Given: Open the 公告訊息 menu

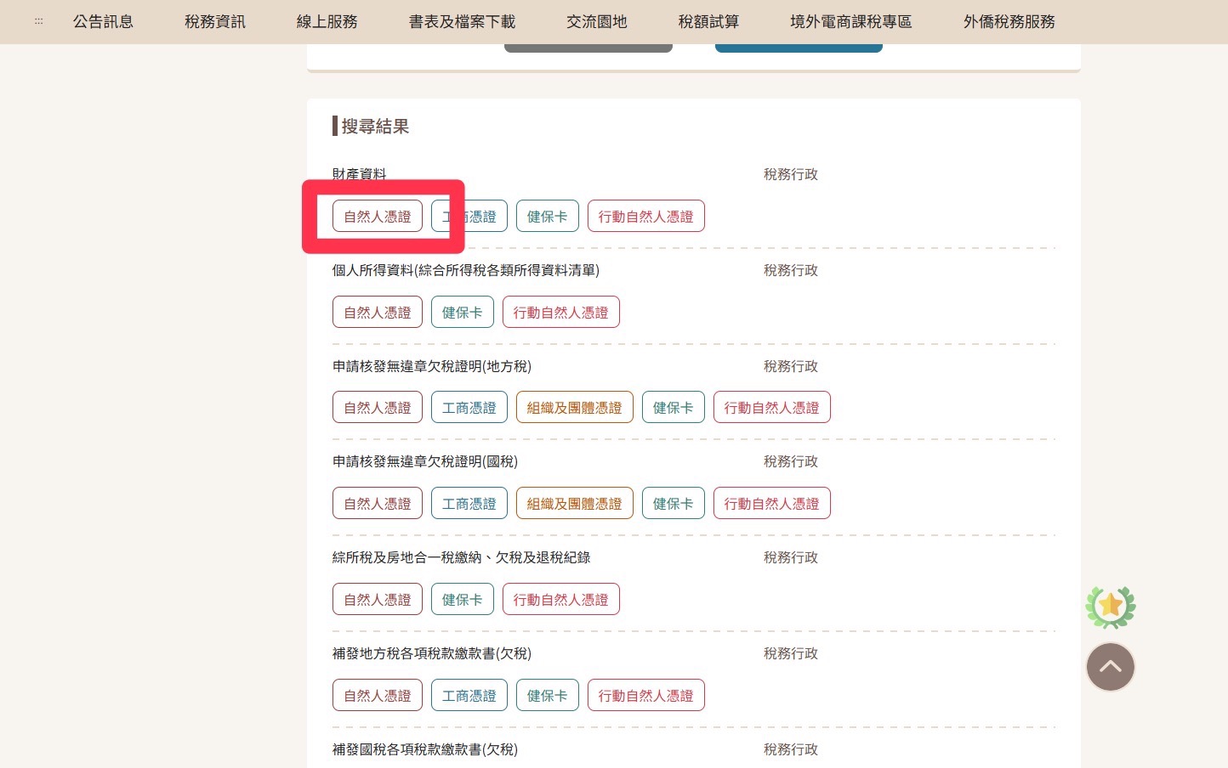Looking at the screenshot, I should coord(103,21).
